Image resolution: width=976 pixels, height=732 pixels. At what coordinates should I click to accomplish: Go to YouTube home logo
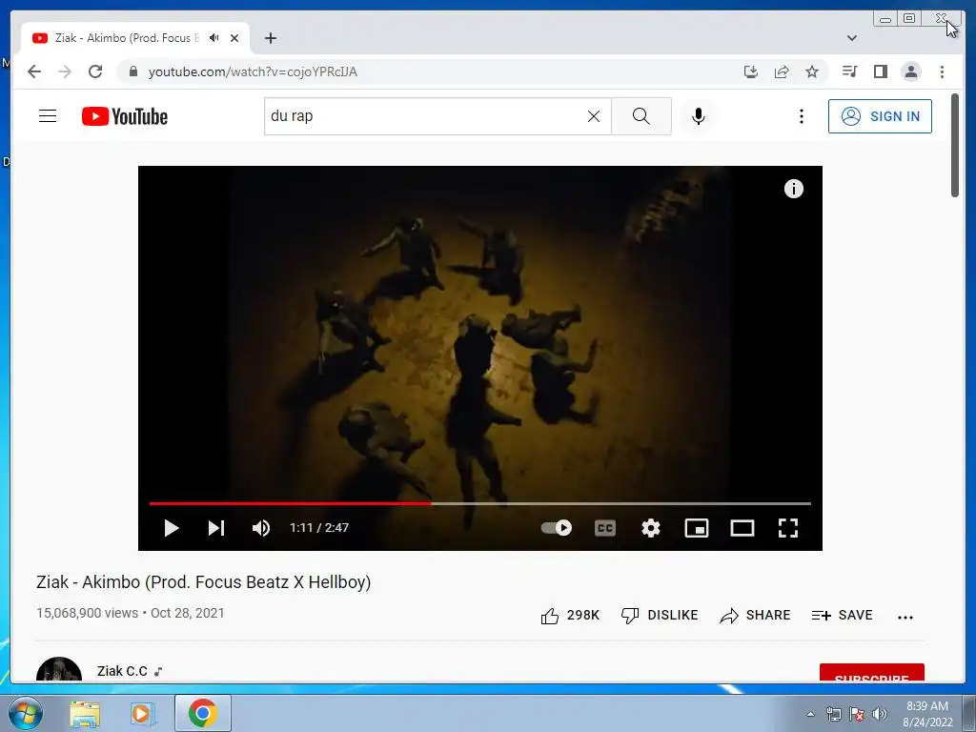(x=125, y=116)
